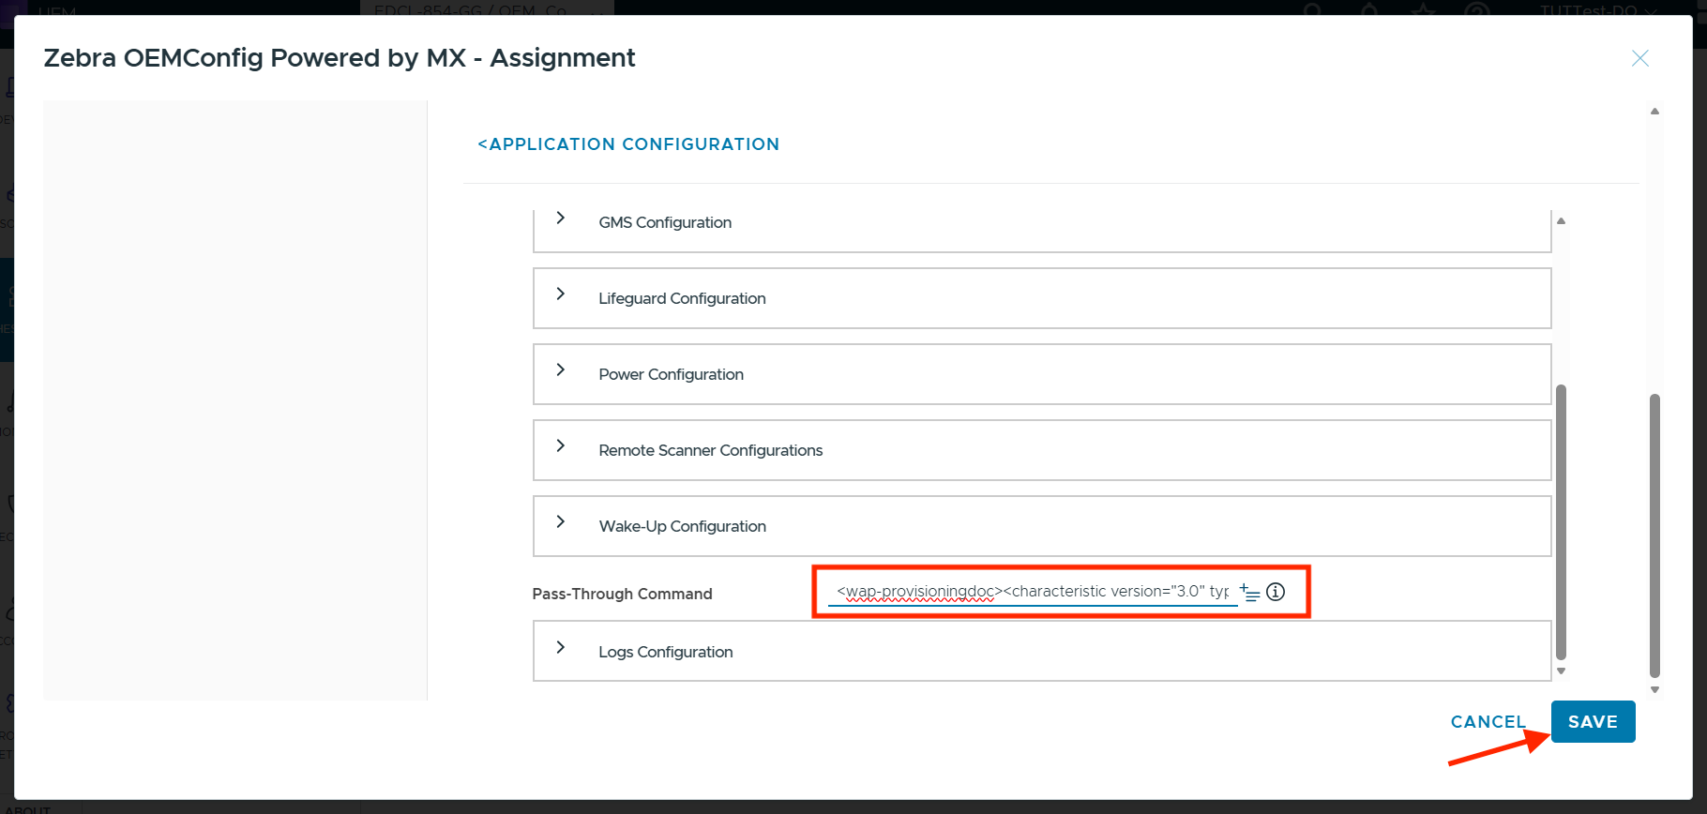Click the Pass-Through Command label
The height and width of the screenshot is (814, 1707).
(622, 594)
